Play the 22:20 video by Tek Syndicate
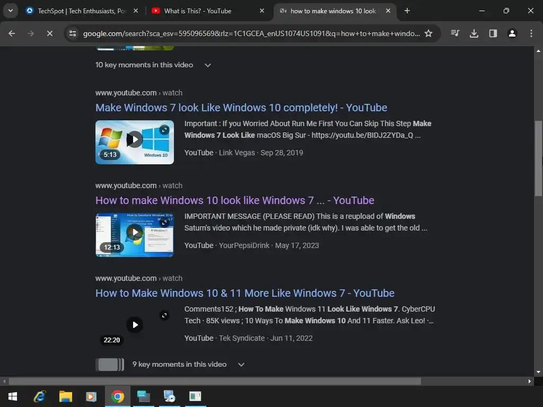This screenshot has width=543, height=407. 135,325
